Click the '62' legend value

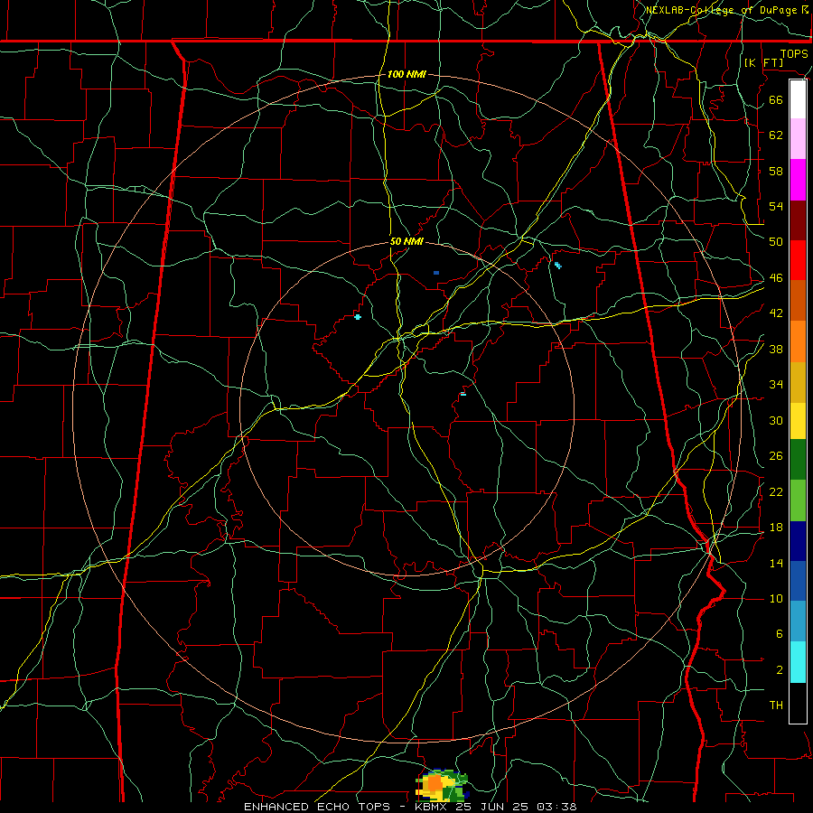(x=776, y=135)
